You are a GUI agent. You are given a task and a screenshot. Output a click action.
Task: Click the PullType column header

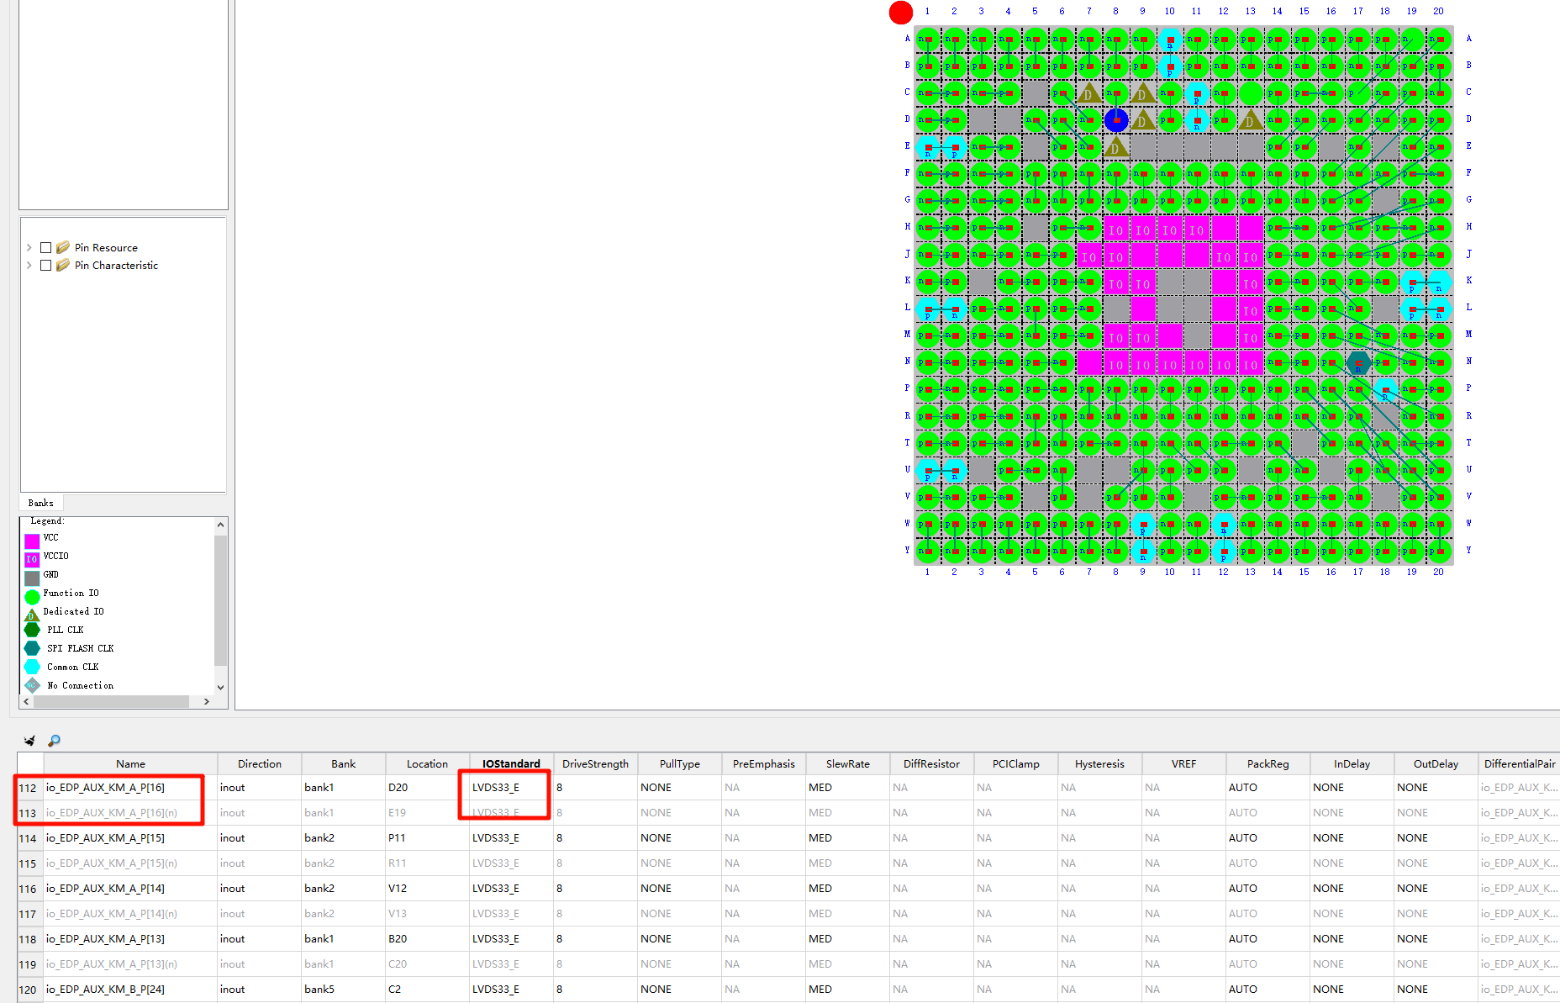pos(679,763)
